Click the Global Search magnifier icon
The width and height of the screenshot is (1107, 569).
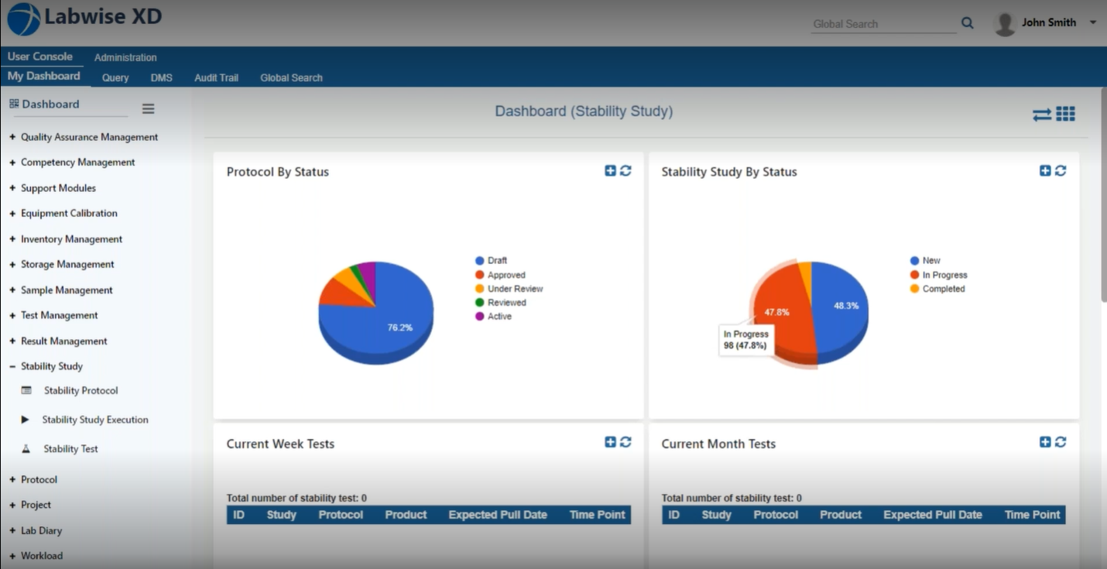point(967,23)
